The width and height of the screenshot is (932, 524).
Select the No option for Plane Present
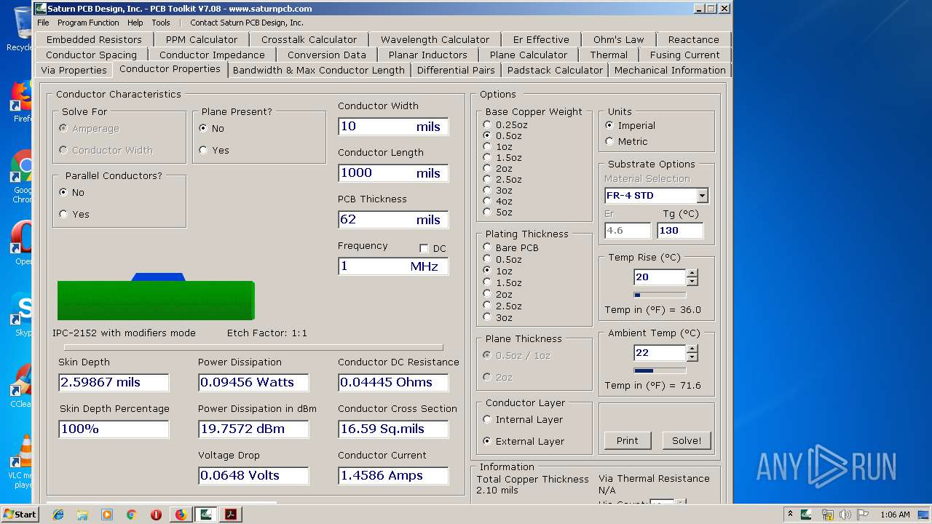pos(212,128)
